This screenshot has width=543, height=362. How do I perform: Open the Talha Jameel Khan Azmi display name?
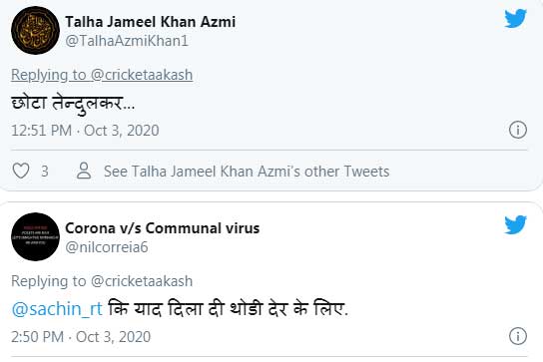click(x=151, y=22)
